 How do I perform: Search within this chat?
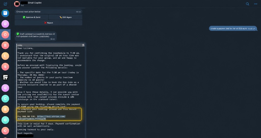247,4
